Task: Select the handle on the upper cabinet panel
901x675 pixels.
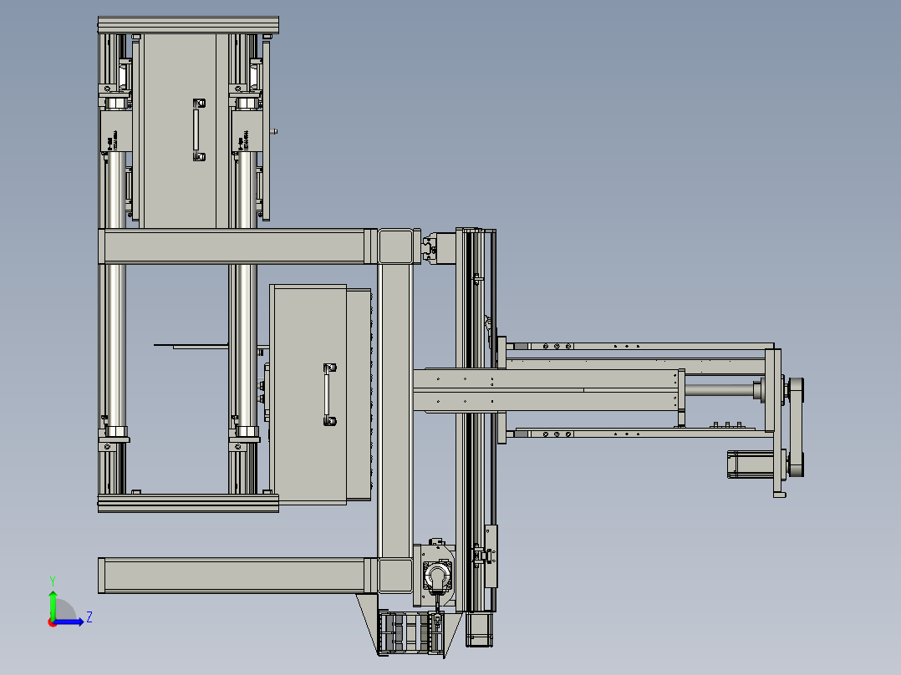Action: click(x=199, y=129)
